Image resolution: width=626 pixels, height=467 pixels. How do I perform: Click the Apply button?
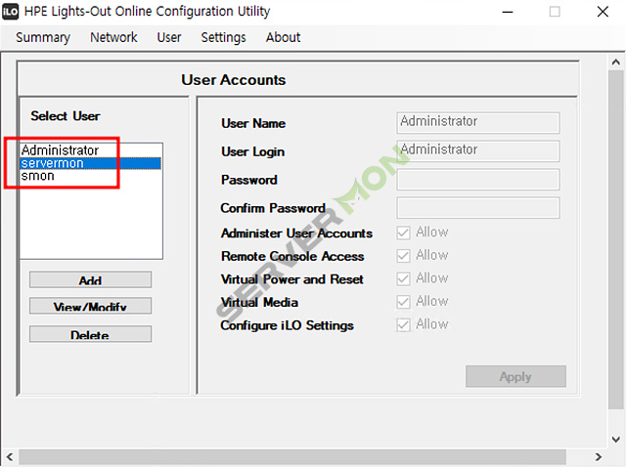(515, 376)
